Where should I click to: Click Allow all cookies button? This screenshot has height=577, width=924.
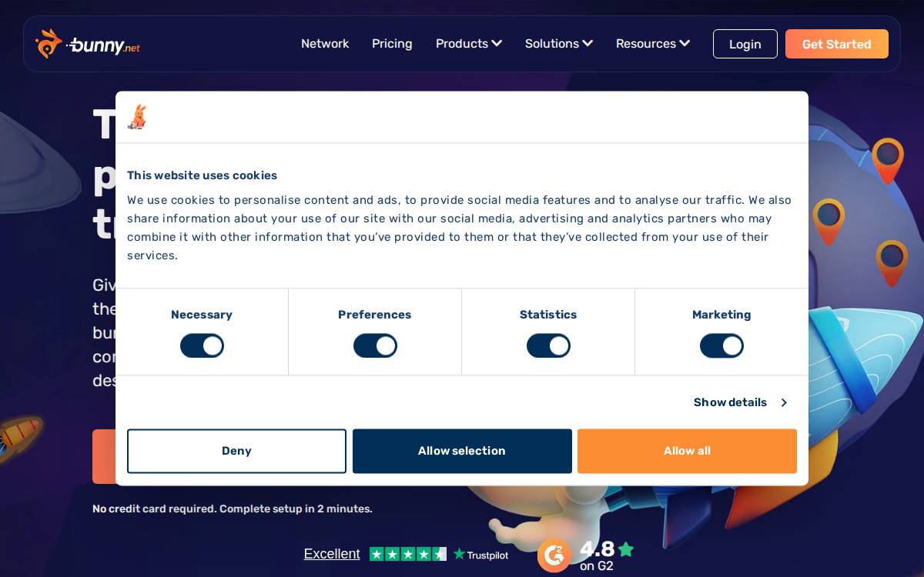(687, 451)
